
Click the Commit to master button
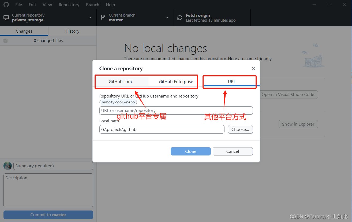[48, 215]
